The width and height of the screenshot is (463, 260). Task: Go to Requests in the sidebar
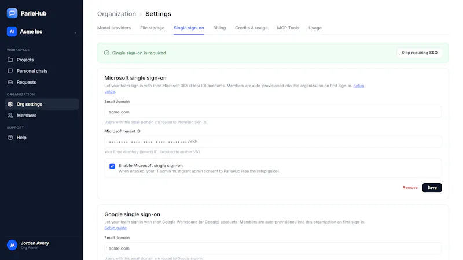pyautogui.click(x=42, y=82)
